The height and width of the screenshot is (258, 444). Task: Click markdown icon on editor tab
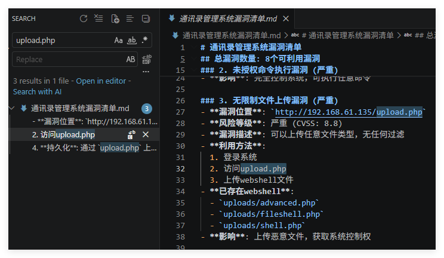[172, 19]
